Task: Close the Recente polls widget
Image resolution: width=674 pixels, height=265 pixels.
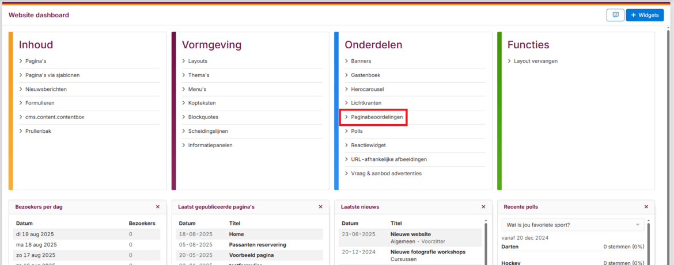Action: 646,207
